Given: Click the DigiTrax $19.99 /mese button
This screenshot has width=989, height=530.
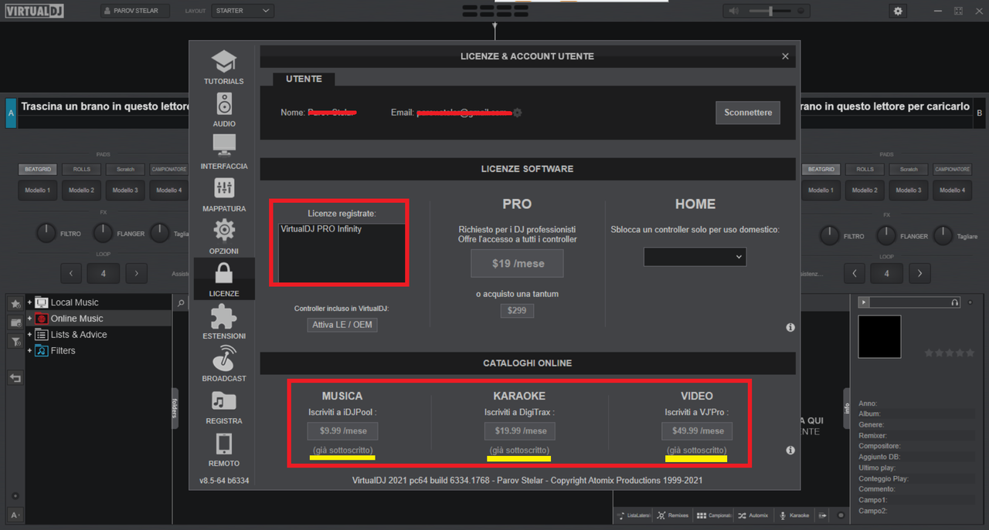Looking at the screenshot, I should [520, 431].
